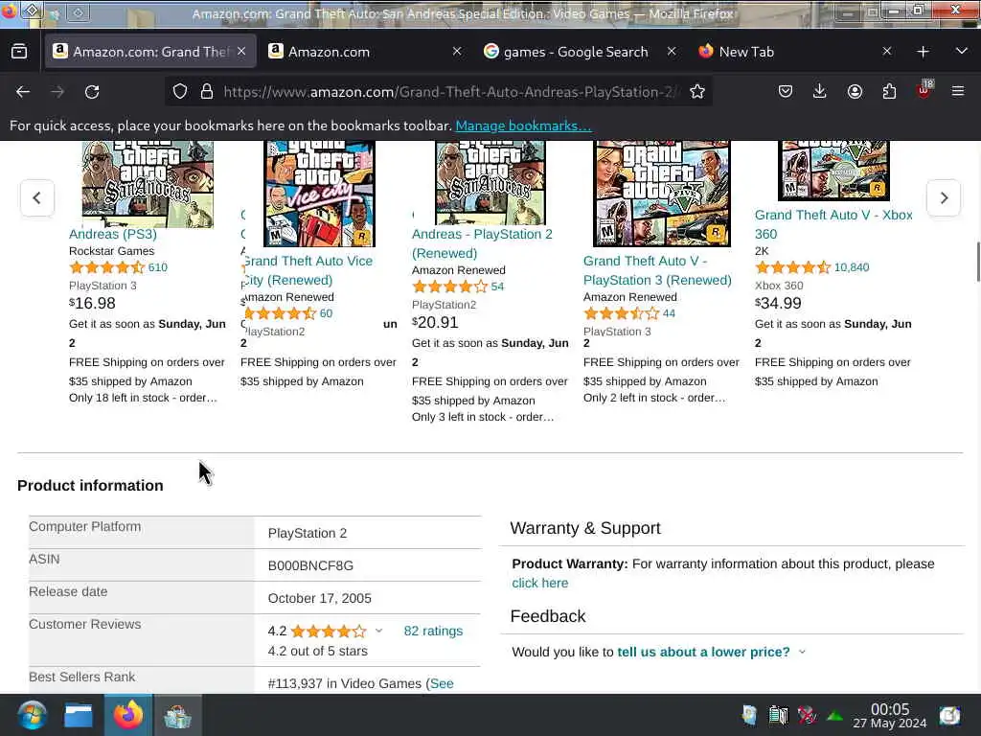
Task: Click the October 17, 2005 release date
Action: coord(320,598)
